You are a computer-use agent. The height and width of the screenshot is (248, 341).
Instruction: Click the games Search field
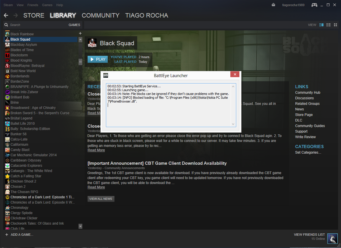pos(37,25)
